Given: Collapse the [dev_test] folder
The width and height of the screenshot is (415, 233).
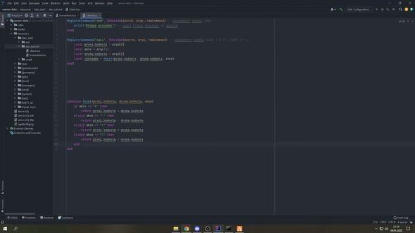Looking at the screenshot, I should [15, 38].
